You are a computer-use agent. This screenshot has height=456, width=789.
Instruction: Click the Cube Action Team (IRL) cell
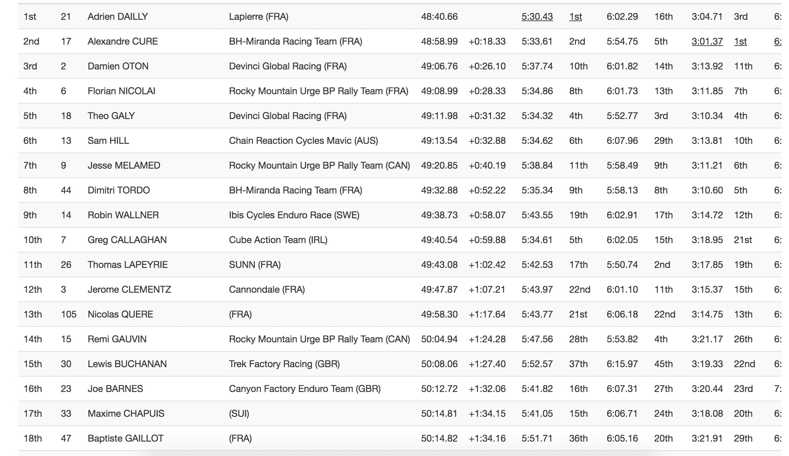[x=278, y=240]
